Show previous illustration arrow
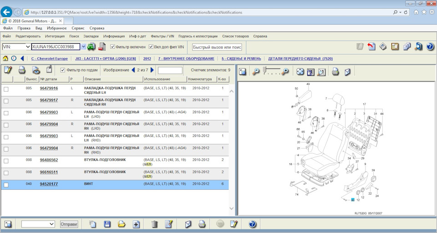 (x=133, y=70)
